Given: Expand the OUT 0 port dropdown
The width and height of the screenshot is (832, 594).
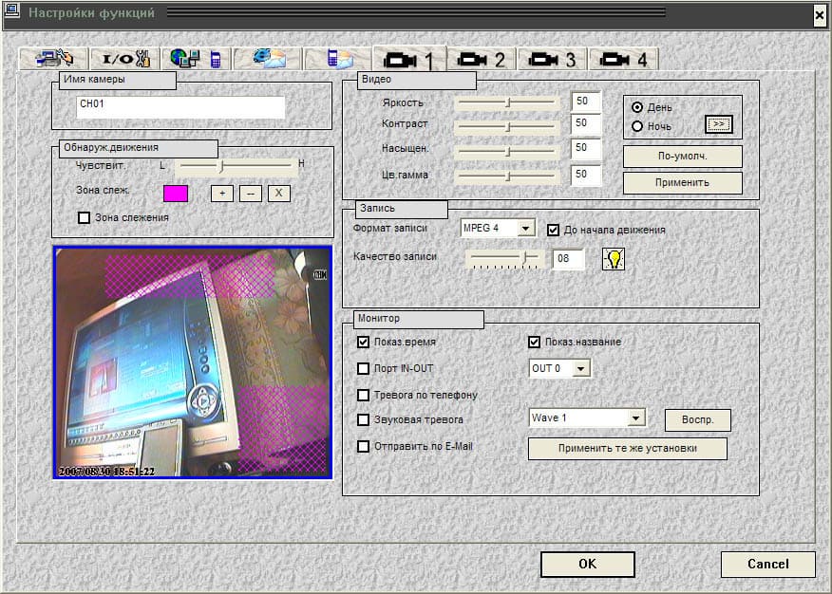Looking at the screenshot, I should (x=581, y=368).
